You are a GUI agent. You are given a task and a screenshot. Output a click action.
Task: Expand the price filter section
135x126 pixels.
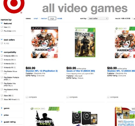coord(2,115)
